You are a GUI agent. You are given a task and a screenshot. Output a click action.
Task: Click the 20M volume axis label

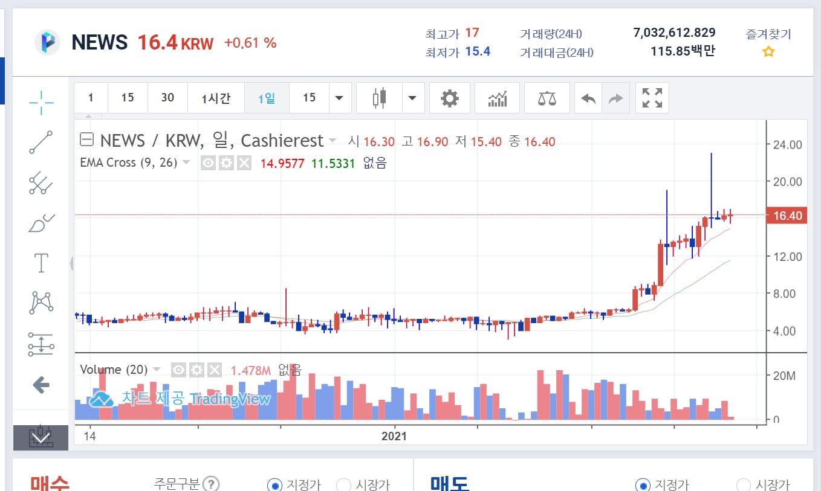pos(785,376)
